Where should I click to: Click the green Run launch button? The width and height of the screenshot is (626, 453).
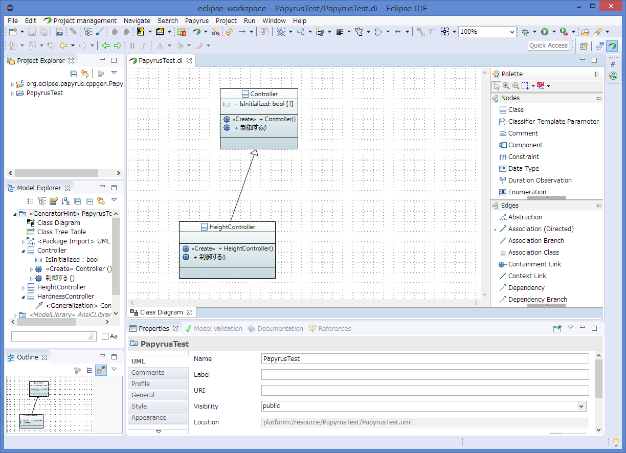545,32
